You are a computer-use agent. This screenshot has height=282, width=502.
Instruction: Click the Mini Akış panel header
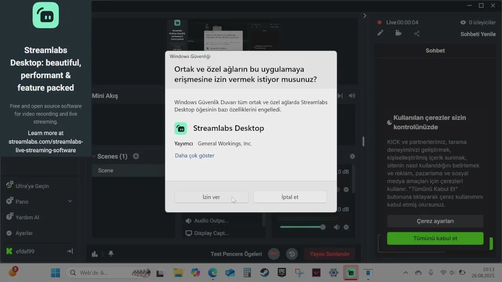coord(105,96)
